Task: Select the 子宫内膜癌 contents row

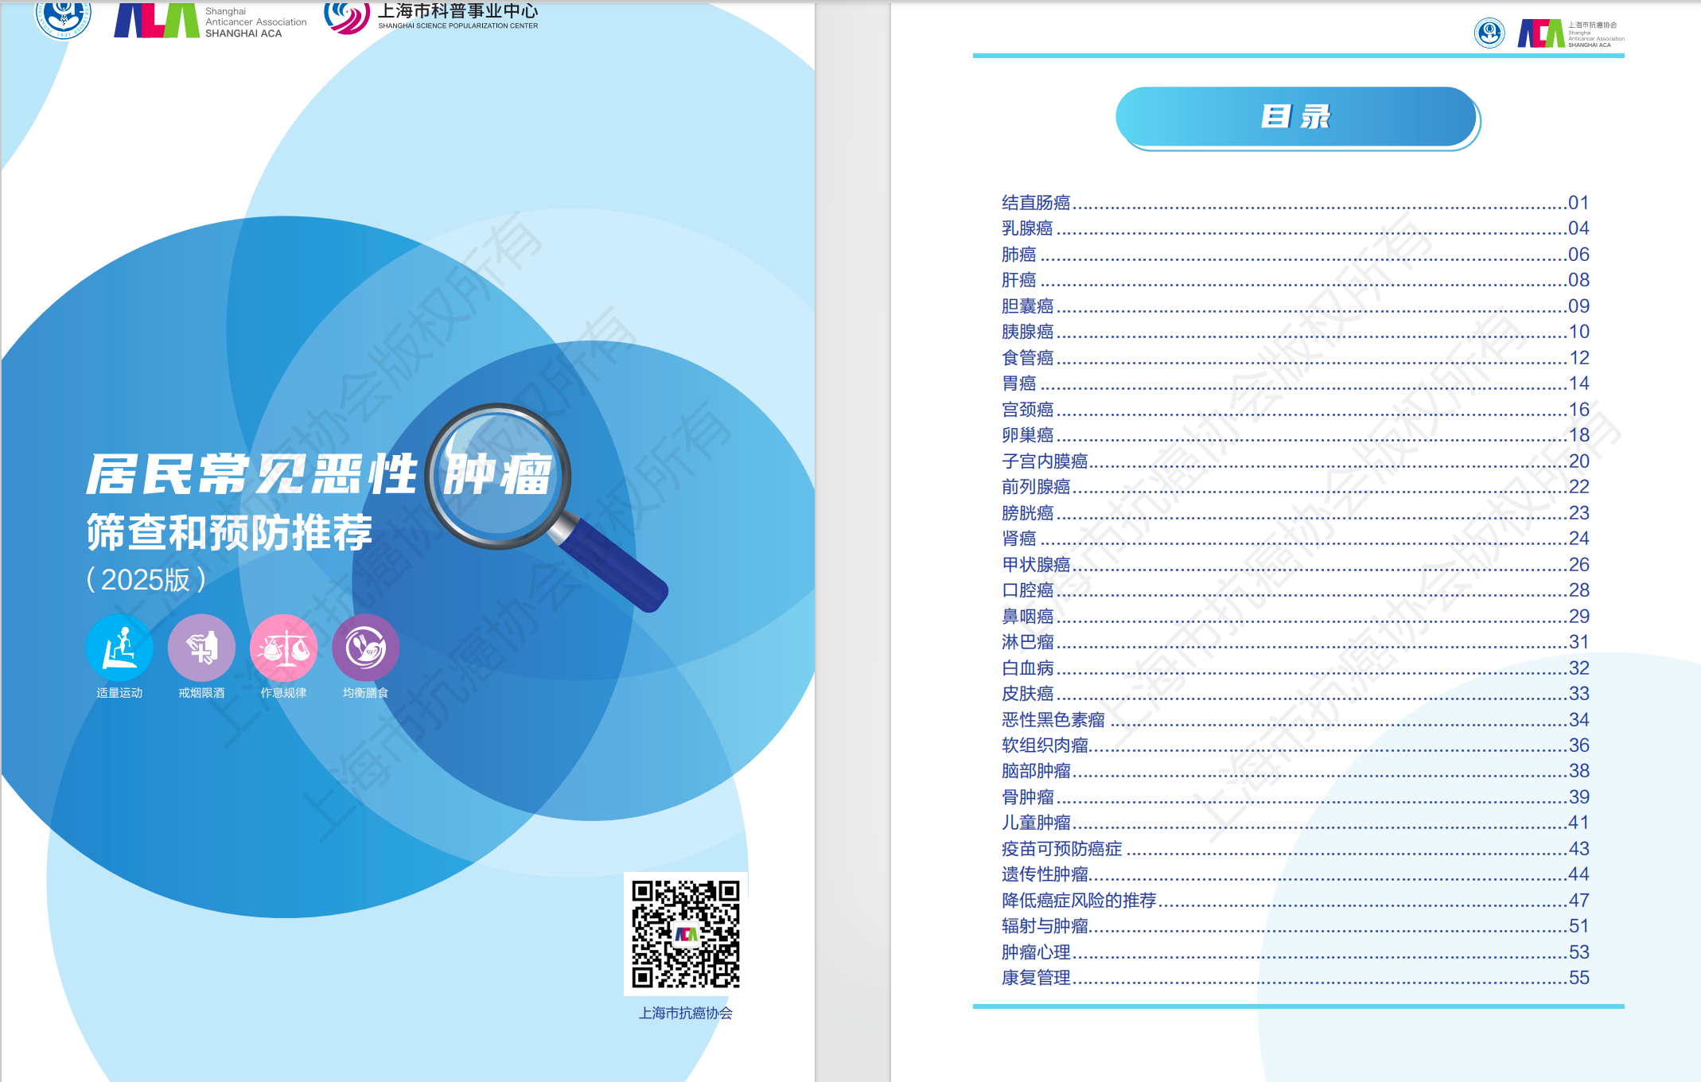Action: click(x=1295, y=461)
